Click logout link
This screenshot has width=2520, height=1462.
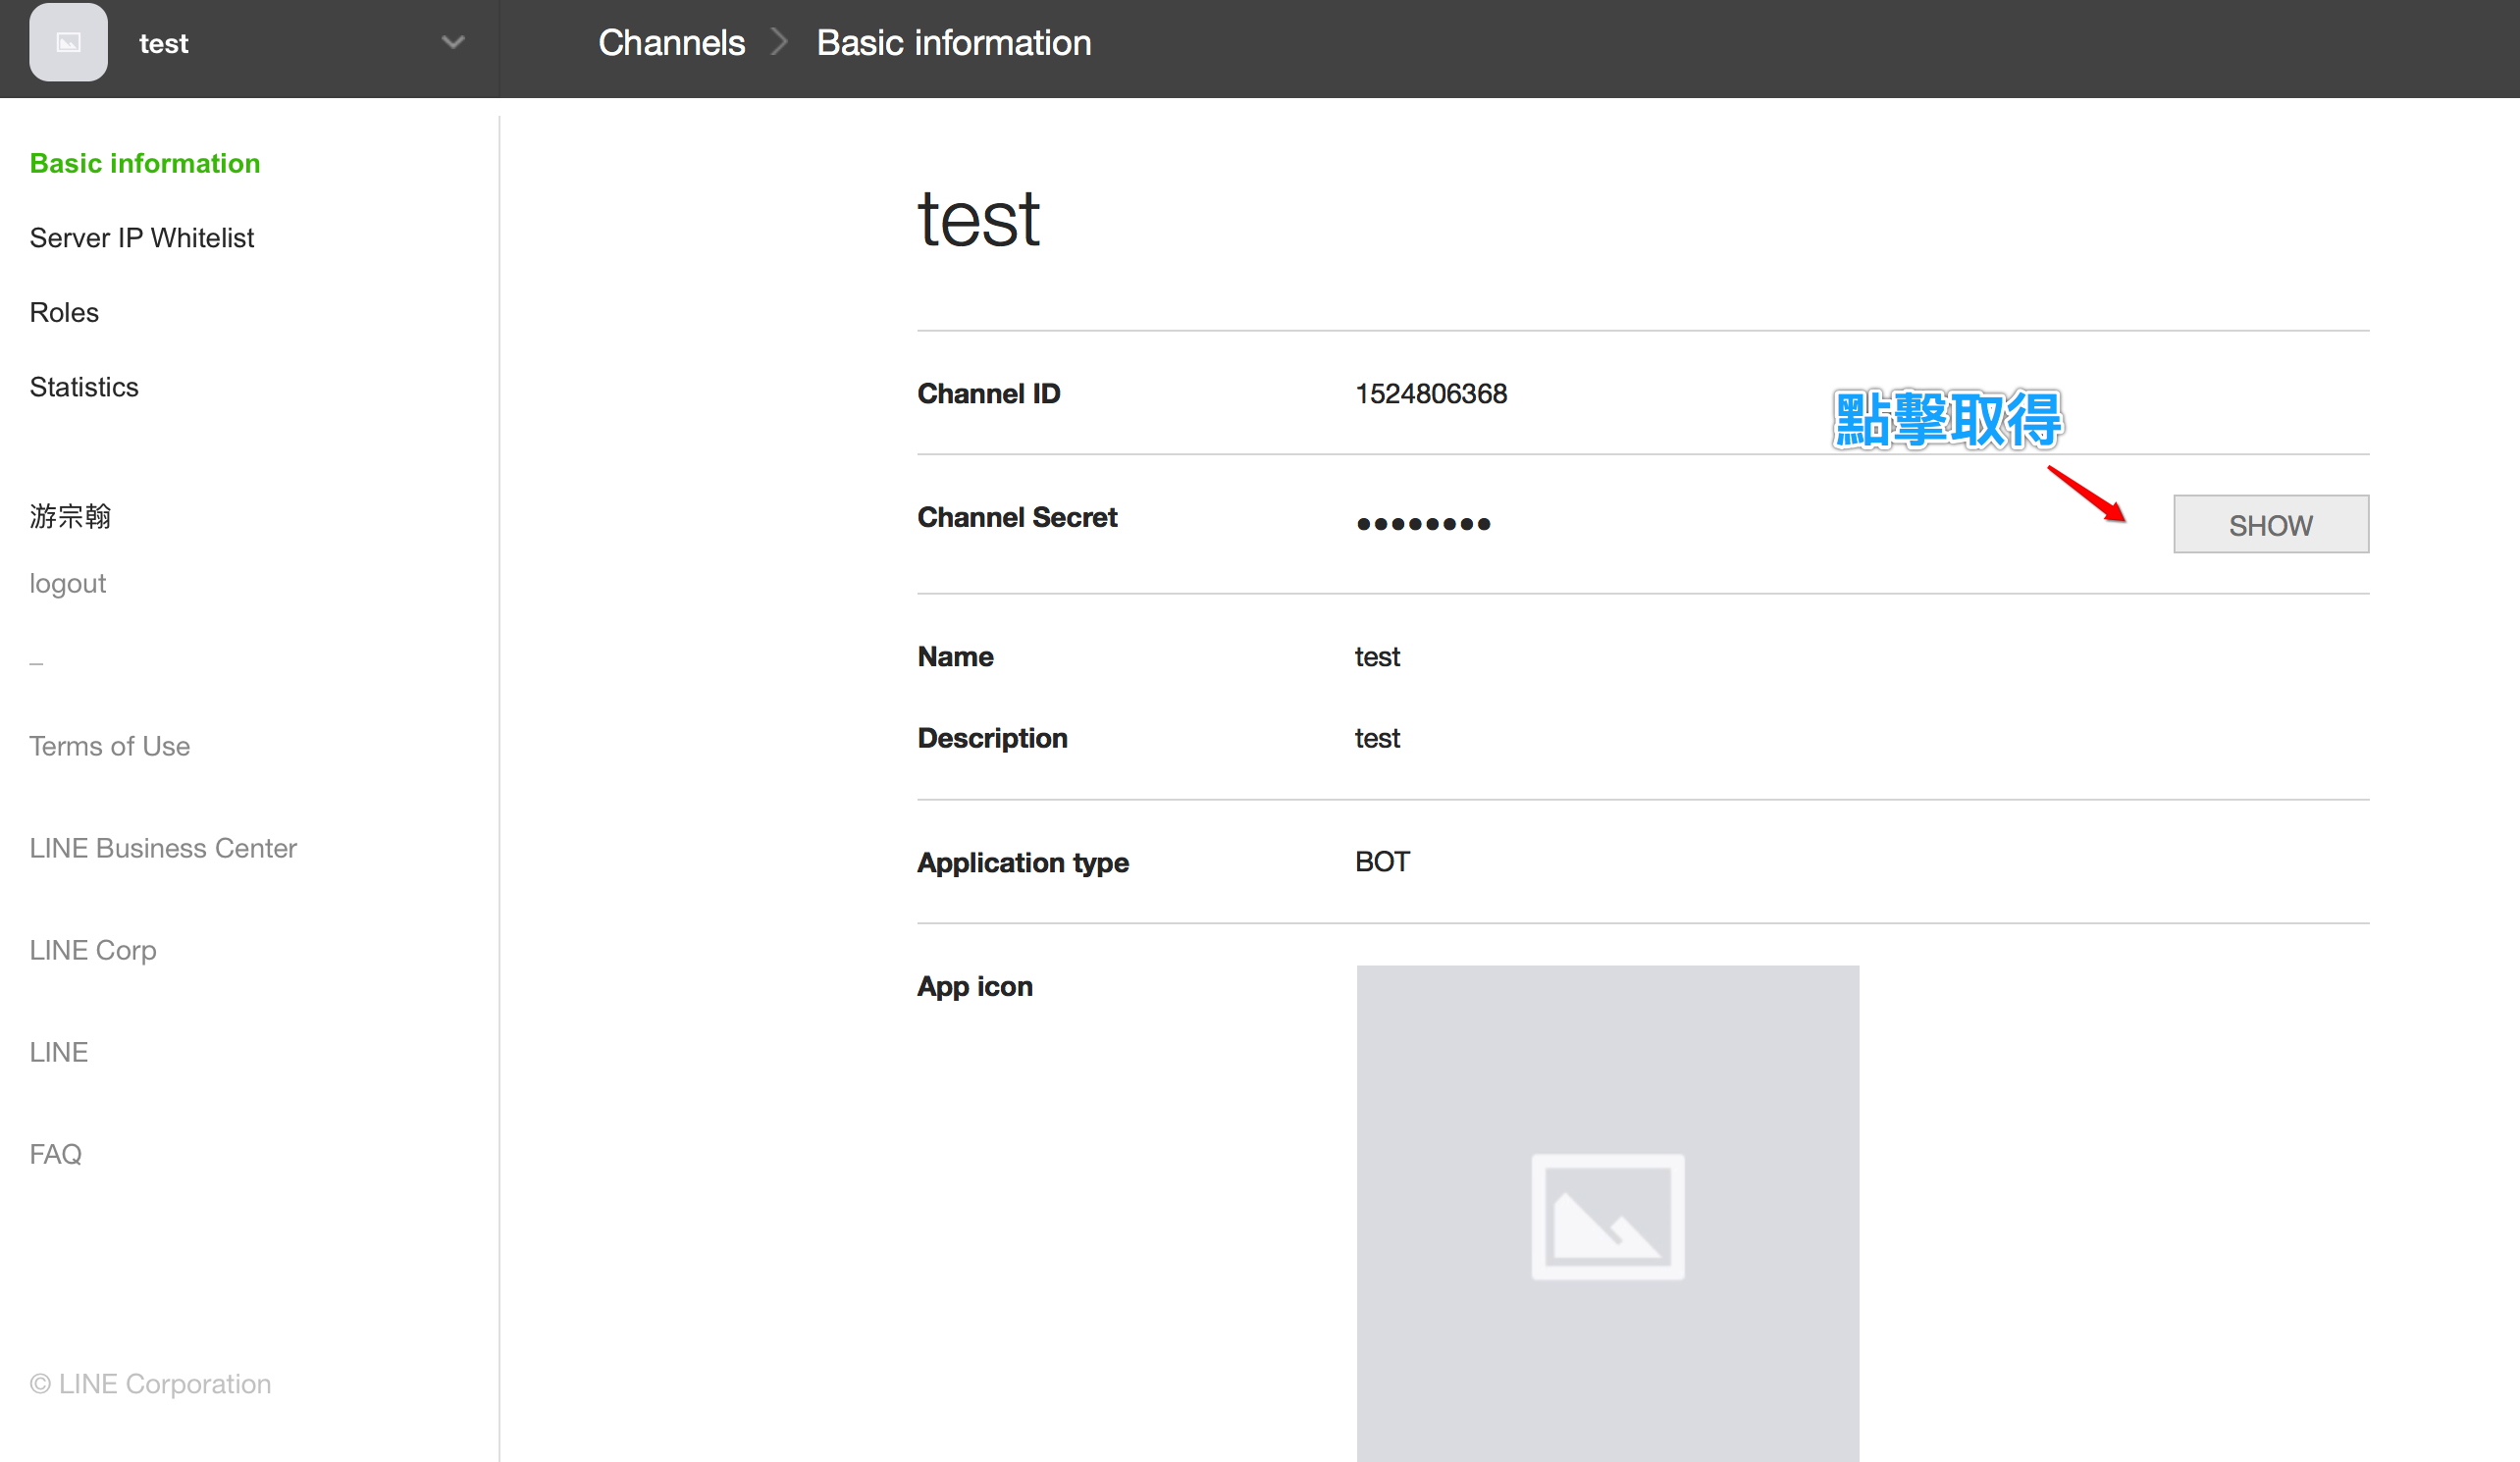(67, 583)
